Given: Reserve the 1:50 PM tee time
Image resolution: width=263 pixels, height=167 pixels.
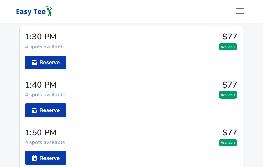Looking at the screenshot, I should tap(46, 158).
